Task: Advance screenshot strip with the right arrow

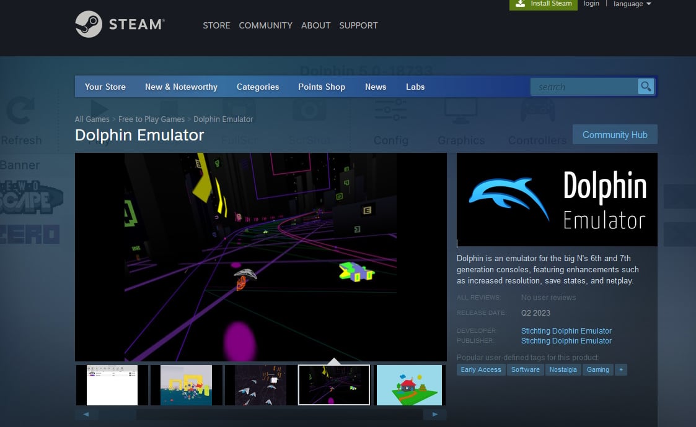Action: (x=435, y=414)
